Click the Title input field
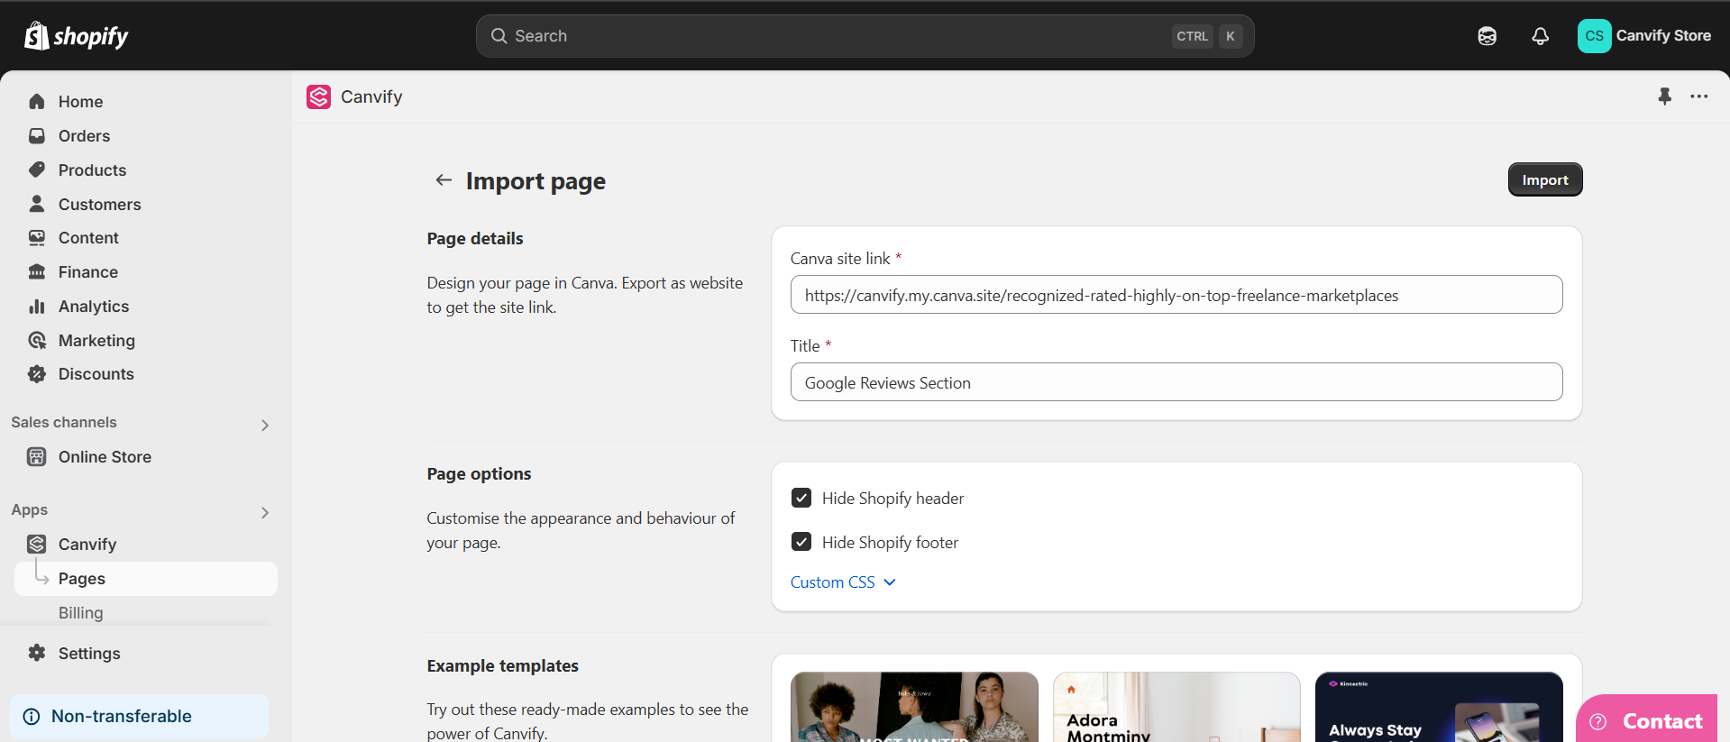 coord(1176,382)
